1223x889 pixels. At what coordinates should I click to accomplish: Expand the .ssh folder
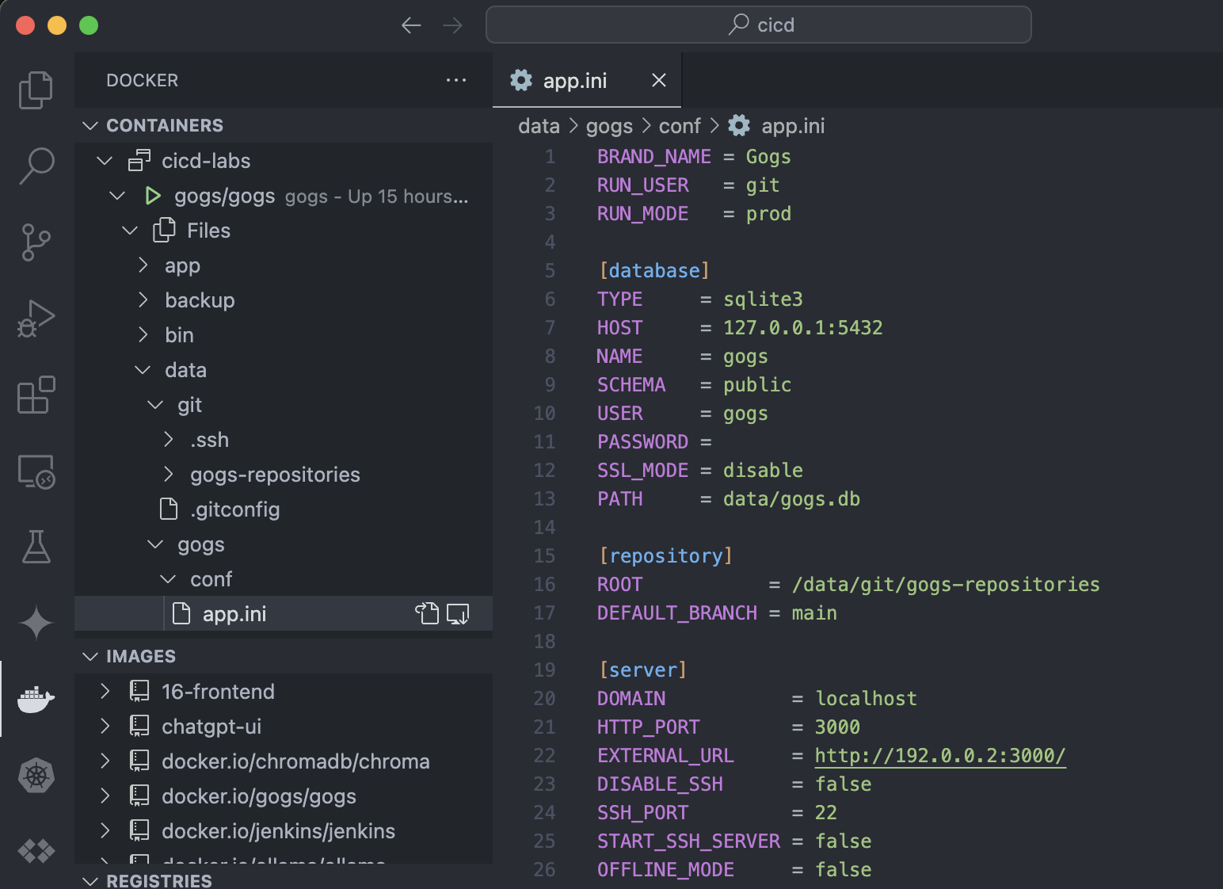168,440
